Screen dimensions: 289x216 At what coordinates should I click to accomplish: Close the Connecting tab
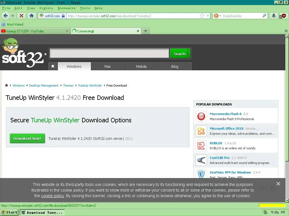pos(138,31)
